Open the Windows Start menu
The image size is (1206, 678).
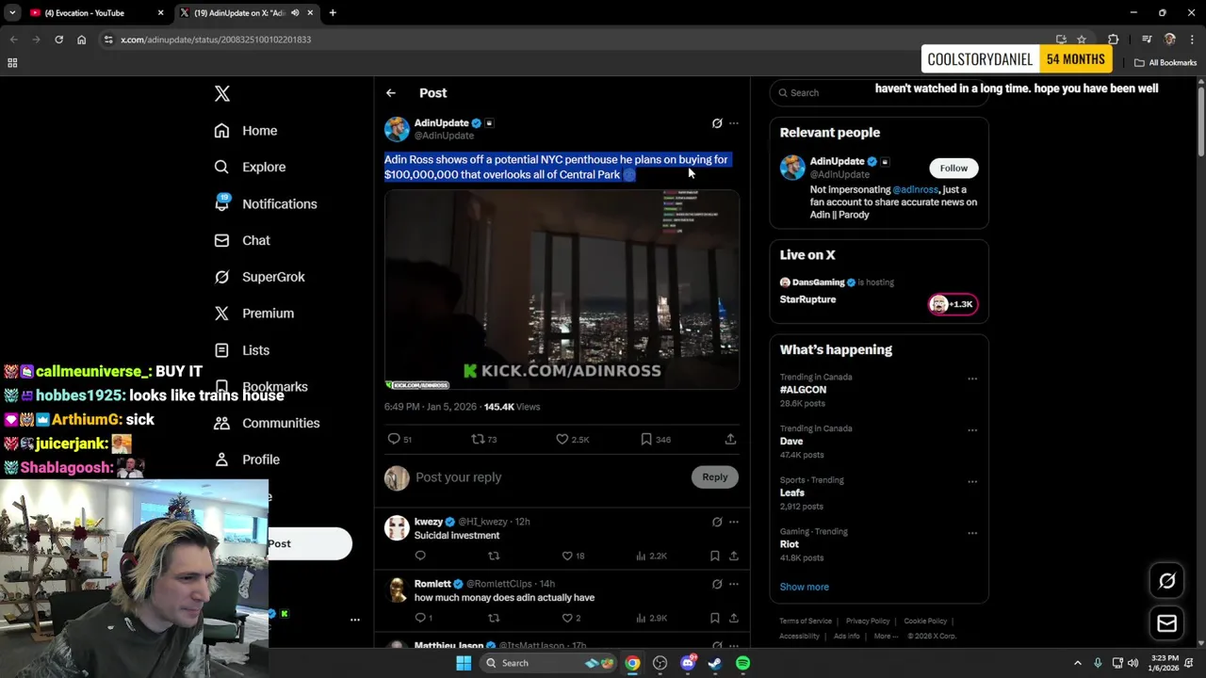(464, 663)
